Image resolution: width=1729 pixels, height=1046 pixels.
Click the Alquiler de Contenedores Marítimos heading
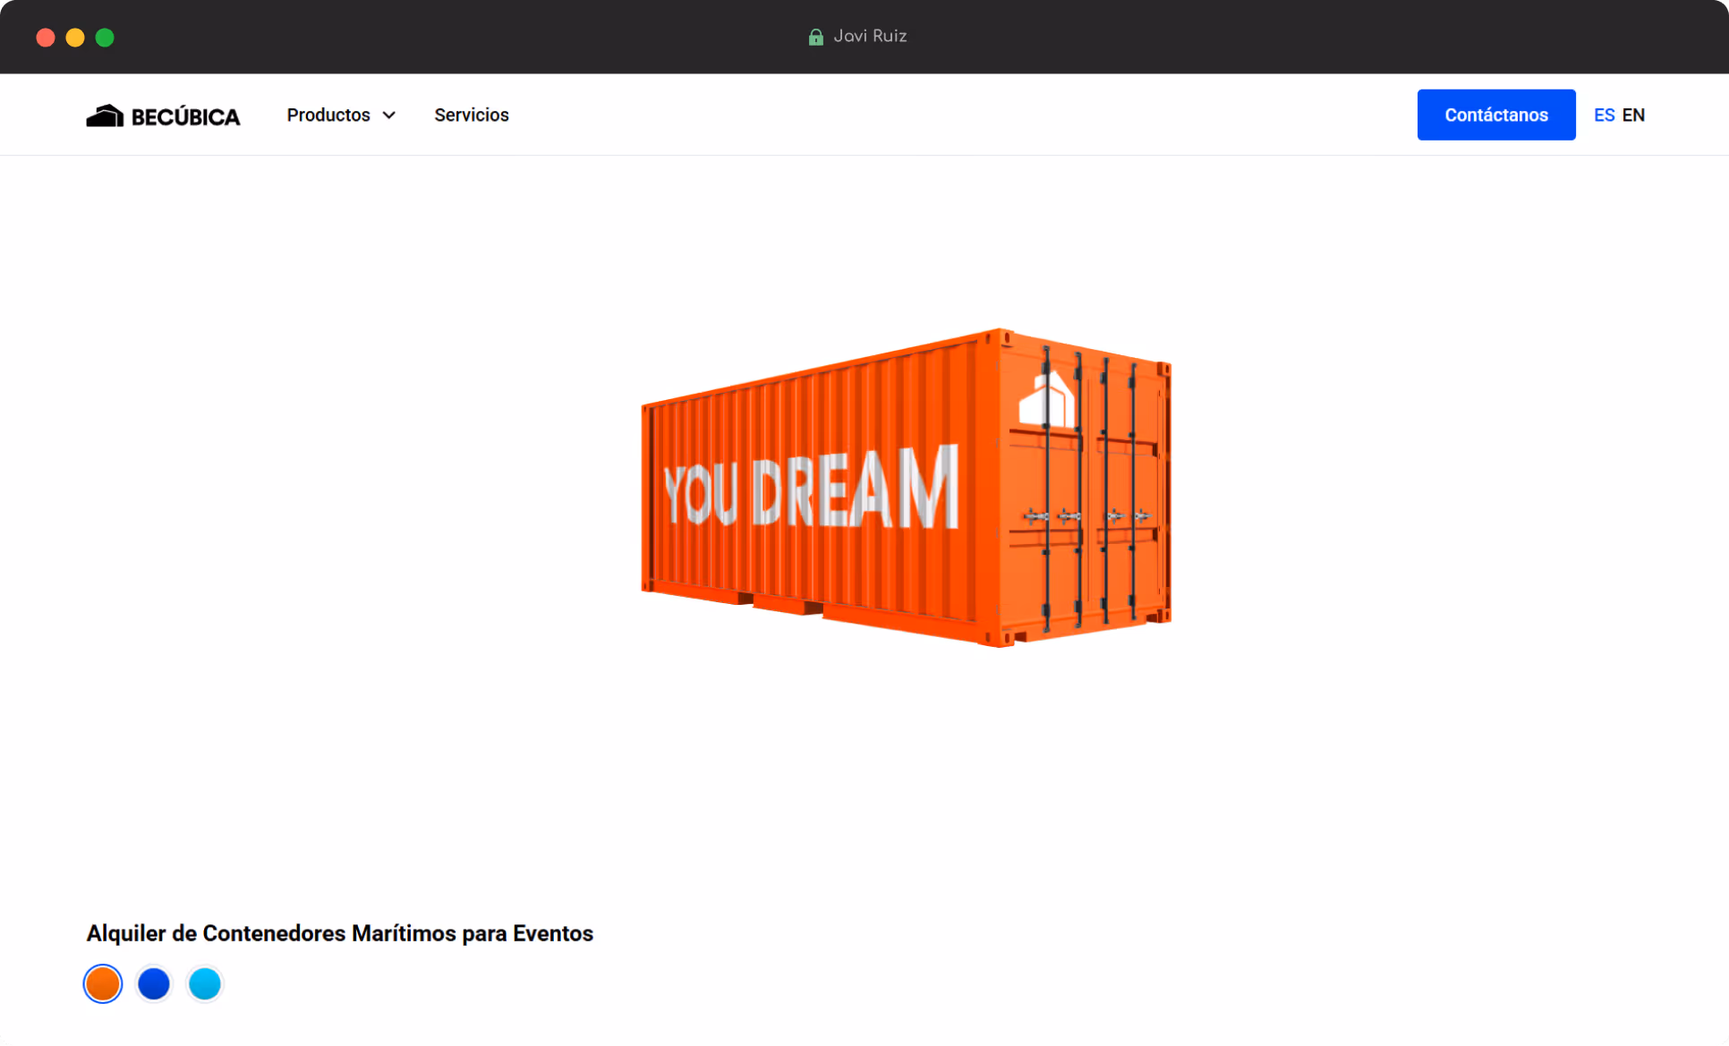[x=339, y=933]
